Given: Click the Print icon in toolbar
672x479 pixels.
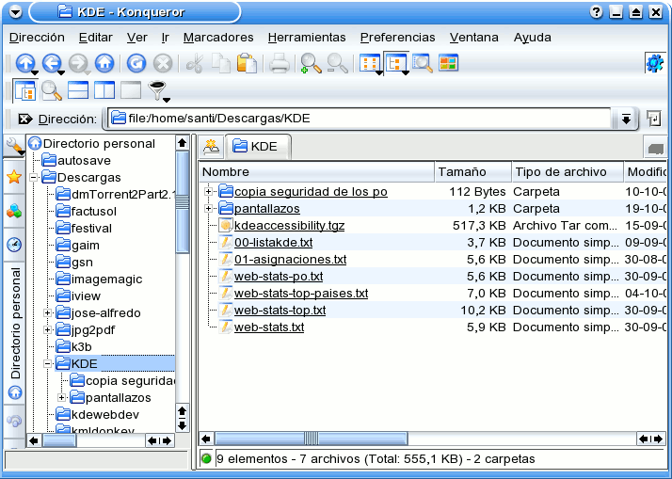Looking at the screenshot, I should pos(279,64).
